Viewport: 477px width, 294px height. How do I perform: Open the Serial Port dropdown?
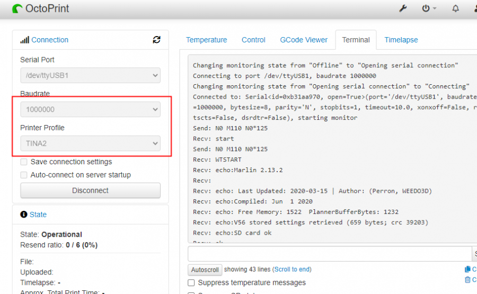pyautogui.click(x=90, y=75)
